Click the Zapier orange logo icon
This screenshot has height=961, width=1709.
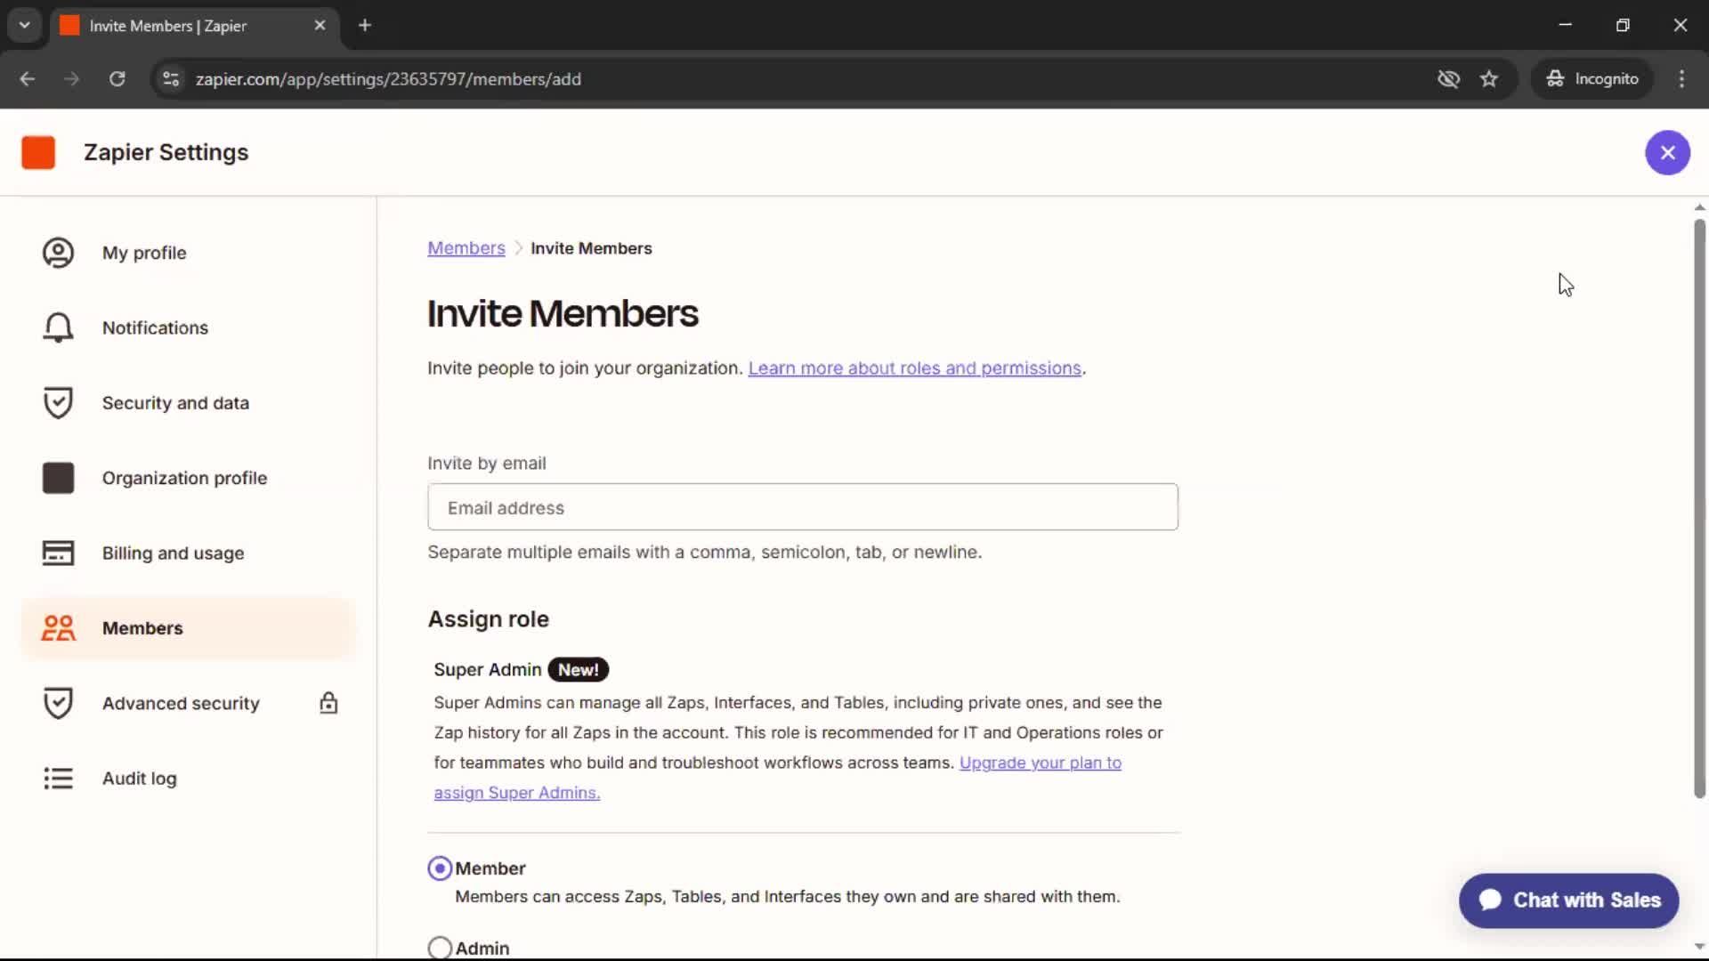point(38,152)
